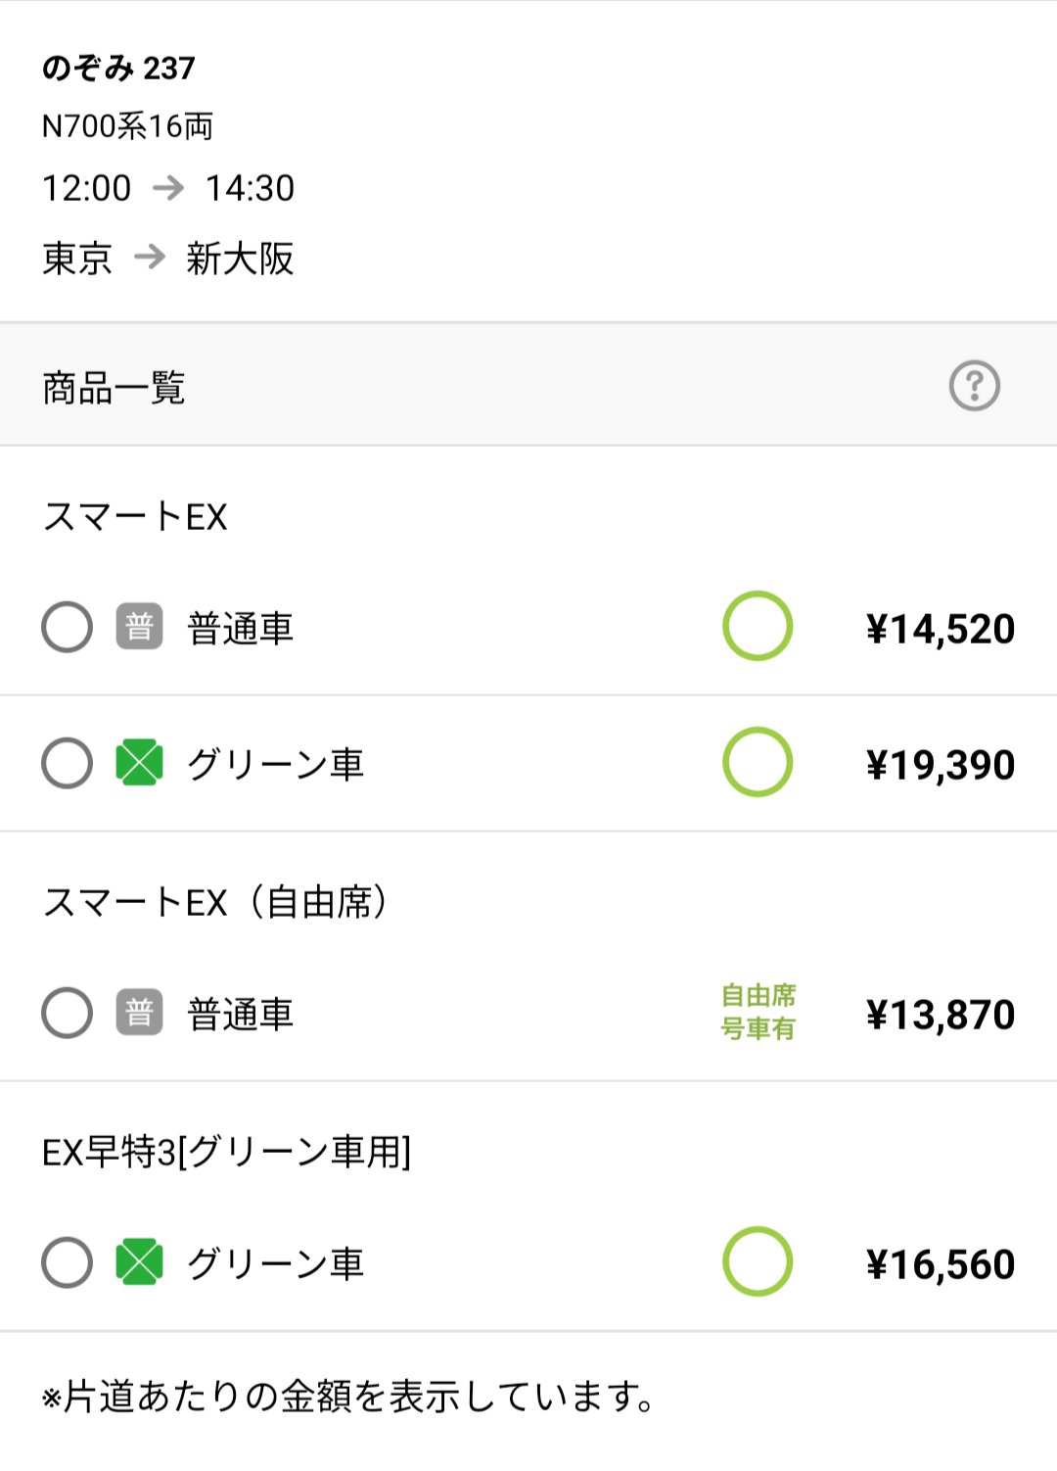Click the 普 icon in スマートEX(自由席)

tap(139, 1013)
